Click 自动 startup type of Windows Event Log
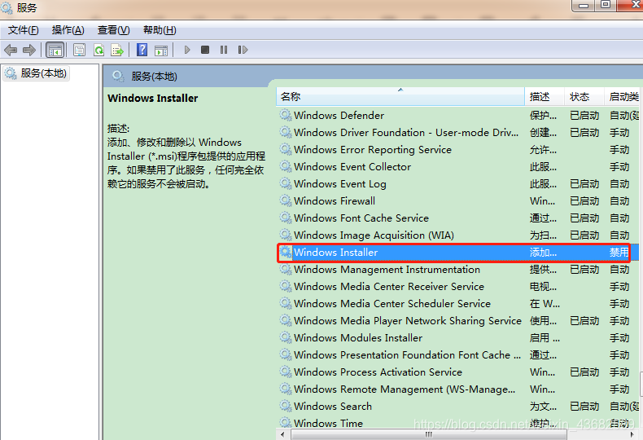This screenshot has height=440, width=643. pyautogui.click(x=619, y=184)
